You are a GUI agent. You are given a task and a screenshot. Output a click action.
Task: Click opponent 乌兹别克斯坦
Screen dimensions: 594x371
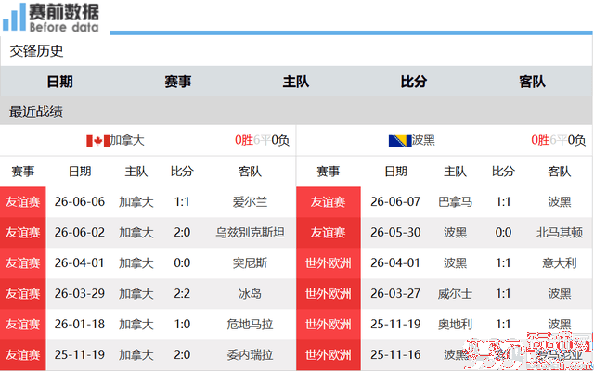[x=250, y=232]
